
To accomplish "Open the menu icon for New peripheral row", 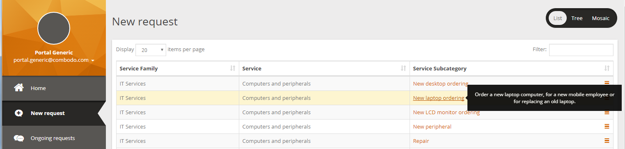I will point(607,126).
